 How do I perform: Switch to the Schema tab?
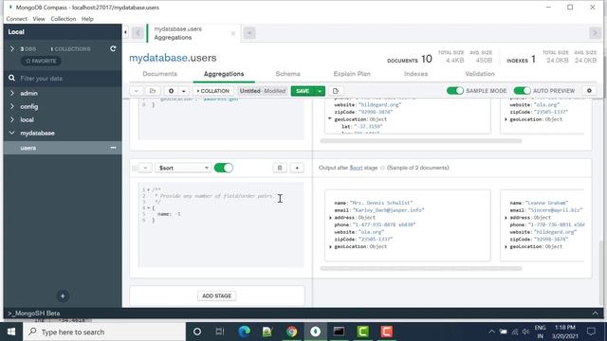click(287, 74)
